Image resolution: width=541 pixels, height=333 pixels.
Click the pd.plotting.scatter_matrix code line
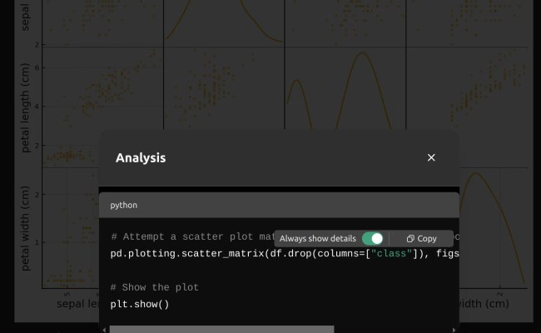click(x=285, y=254)
